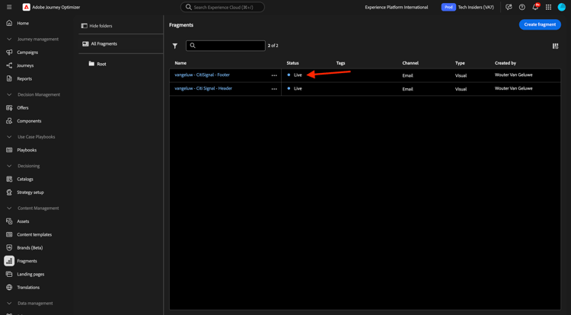The width and height of the screenshot is (571, 315).
Task: Select the Root folder
Action: coord(97,64)
